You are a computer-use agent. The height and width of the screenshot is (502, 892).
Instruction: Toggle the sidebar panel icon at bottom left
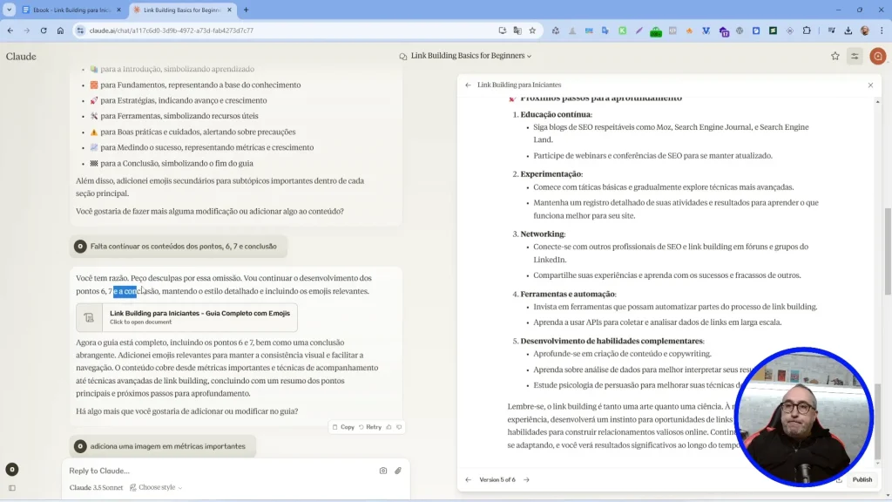[x=11, y=487]
